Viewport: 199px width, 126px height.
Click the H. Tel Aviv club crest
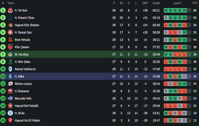[x=10, y=10]
